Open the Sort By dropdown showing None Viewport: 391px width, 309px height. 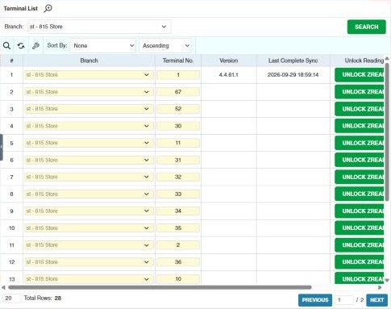pos(103,45)
